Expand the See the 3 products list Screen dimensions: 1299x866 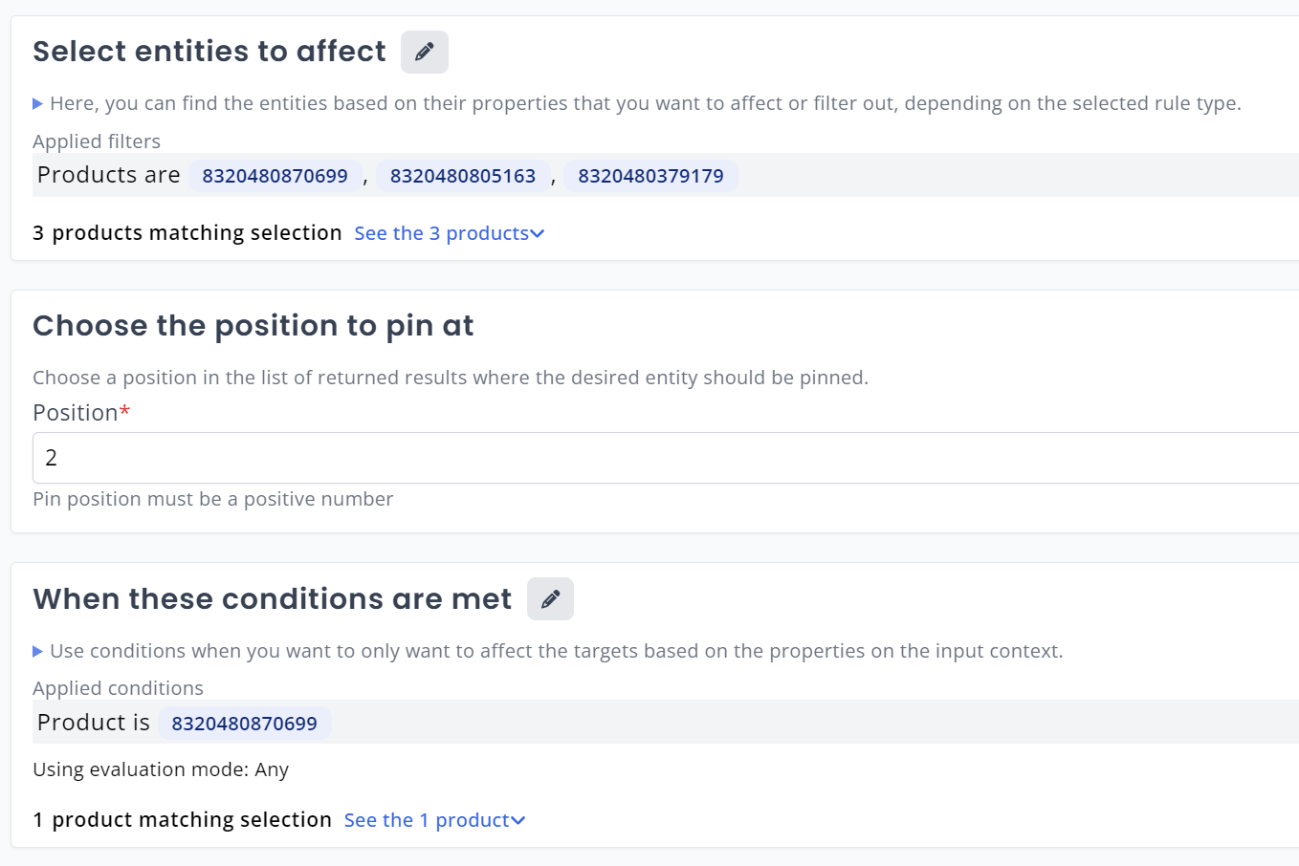(449, 233)
